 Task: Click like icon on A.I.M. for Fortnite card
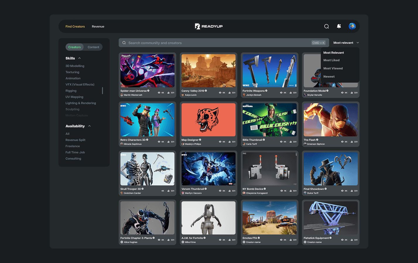pos(230,240)
